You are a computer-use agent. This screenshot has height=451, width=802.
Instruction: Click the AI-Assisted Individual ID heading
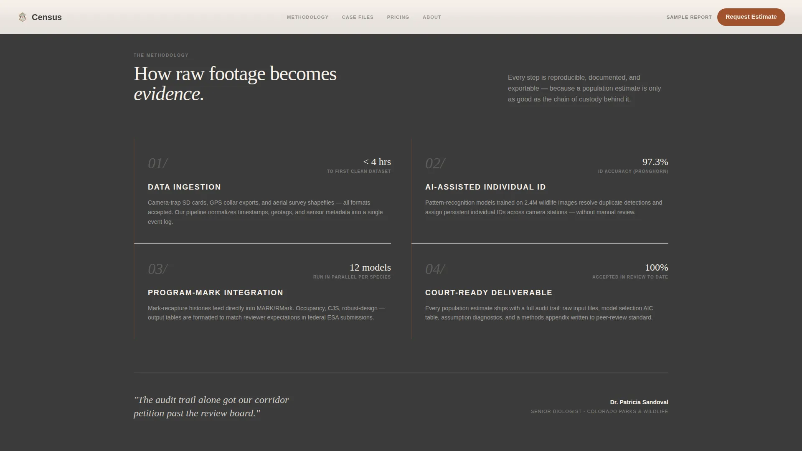coord(485,187)
